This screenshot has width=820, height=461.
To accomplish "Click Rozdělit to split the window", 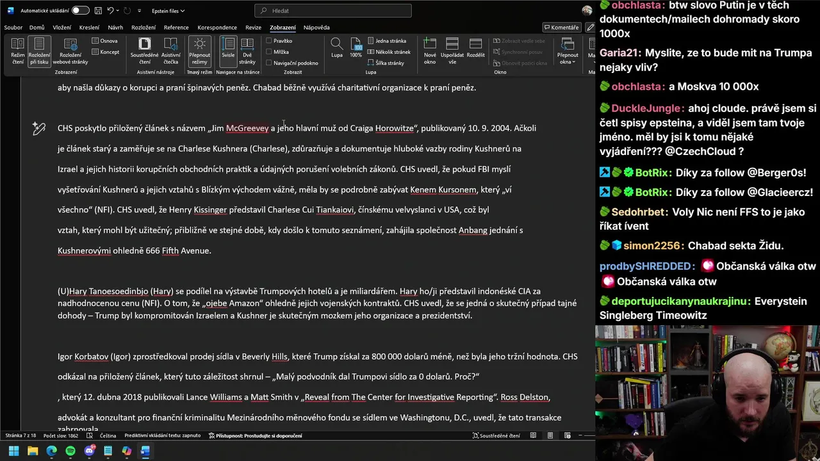I will (475, 47).
